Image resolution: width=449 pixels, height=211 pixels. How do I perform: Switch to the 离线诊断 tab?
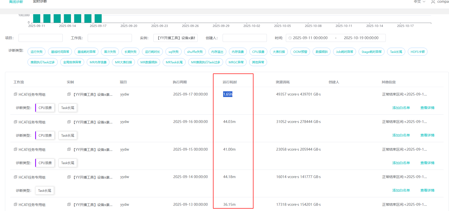point(16,2)
